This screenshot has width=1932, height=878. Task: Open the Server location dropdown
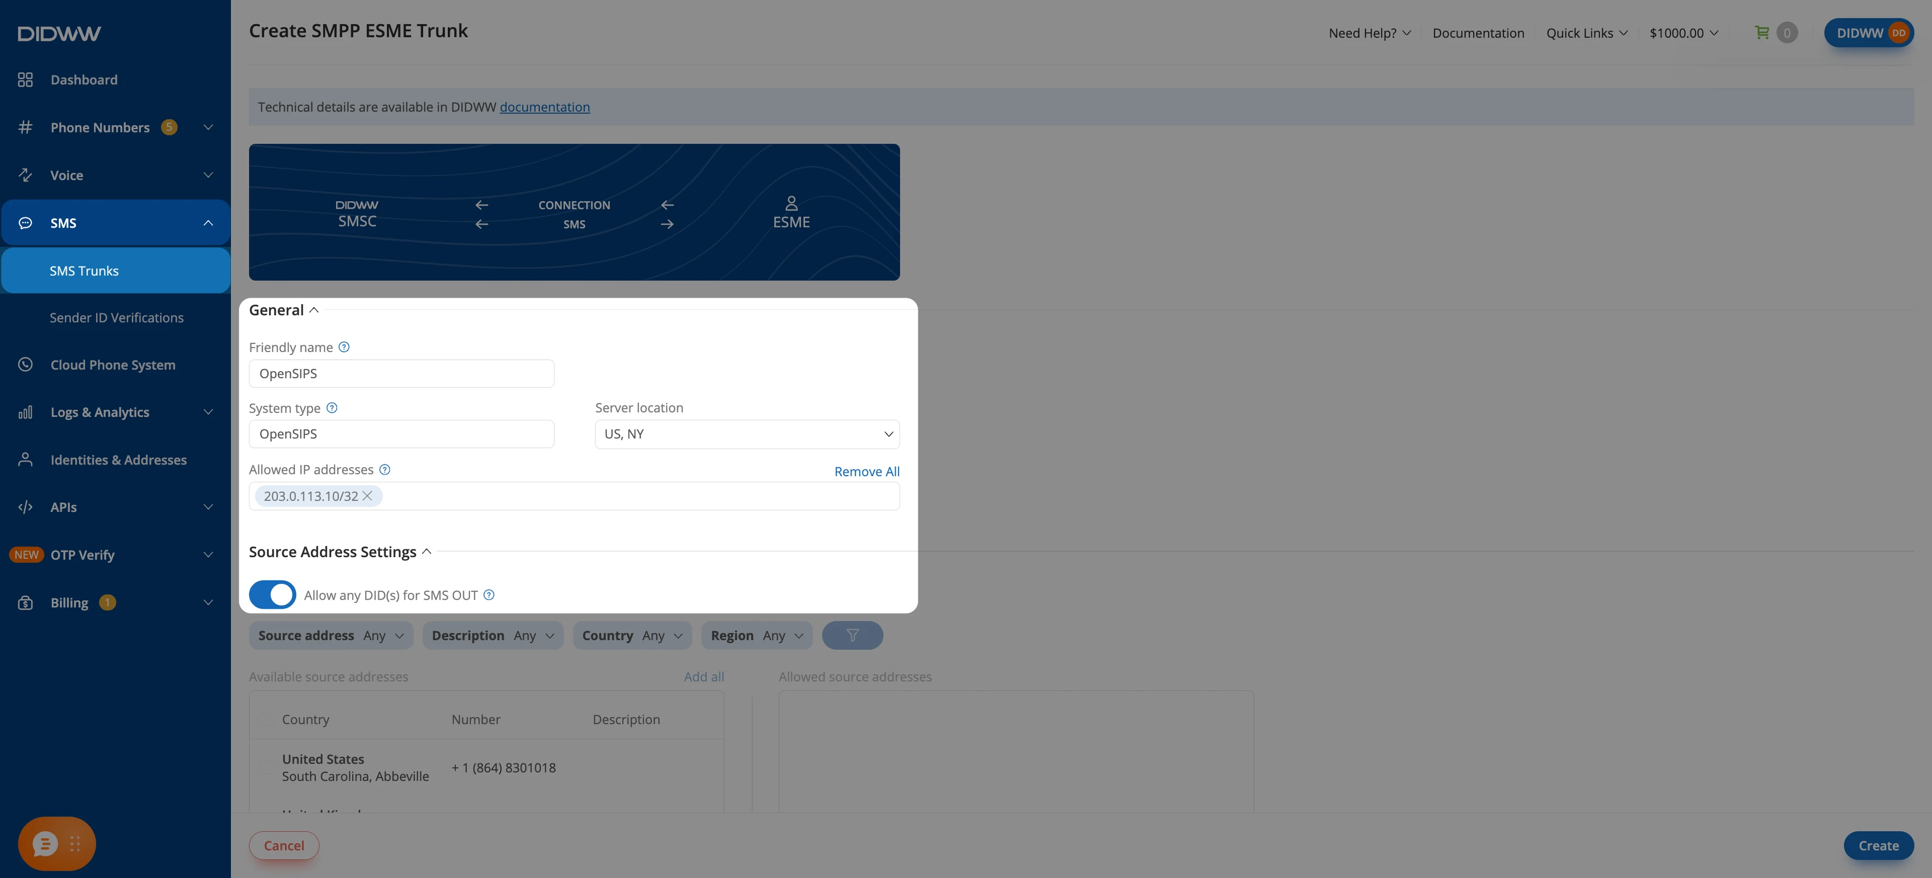coord(747,434)
